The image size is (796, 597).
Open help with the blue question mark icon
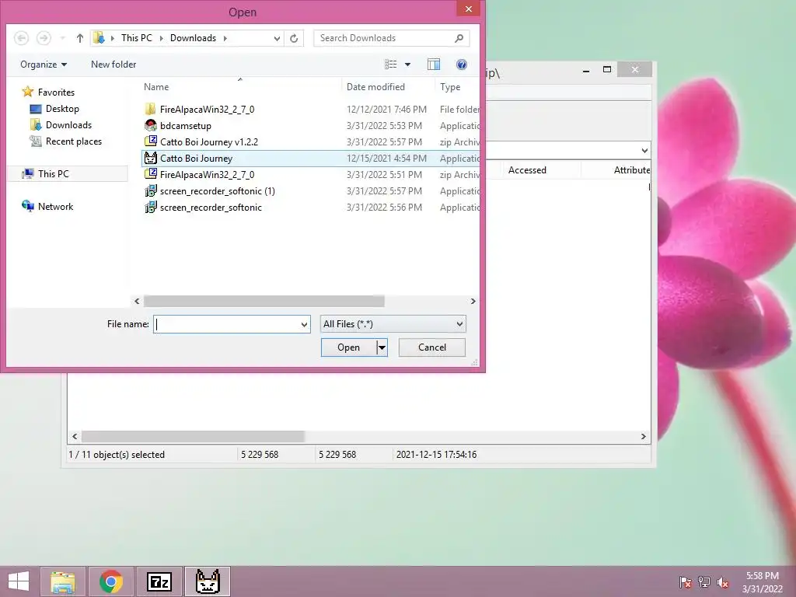click(x=462, y=65)
